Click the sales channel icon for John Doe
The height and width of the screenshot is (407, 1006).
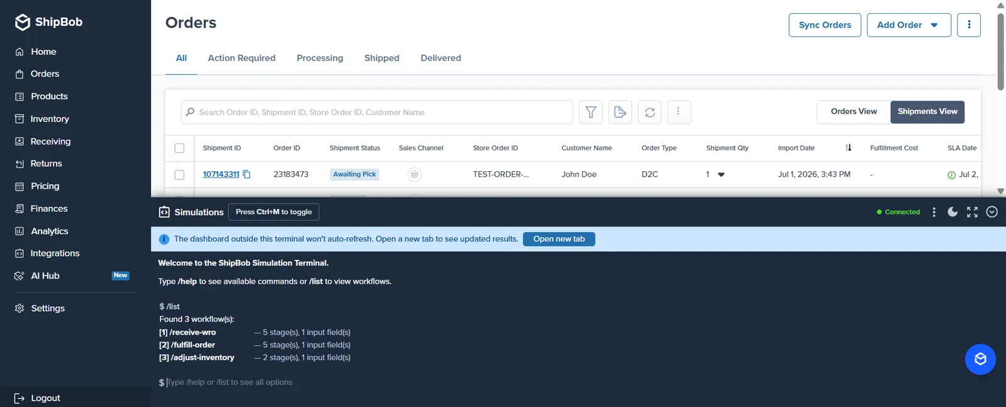[x=414, y=174]
